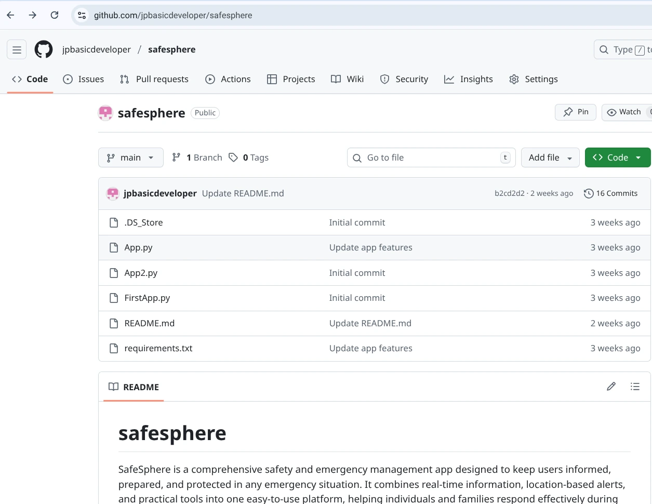Click the browser forward arrow
The height and width of the screenshot is (504, 652).
[x=32, y=15]
